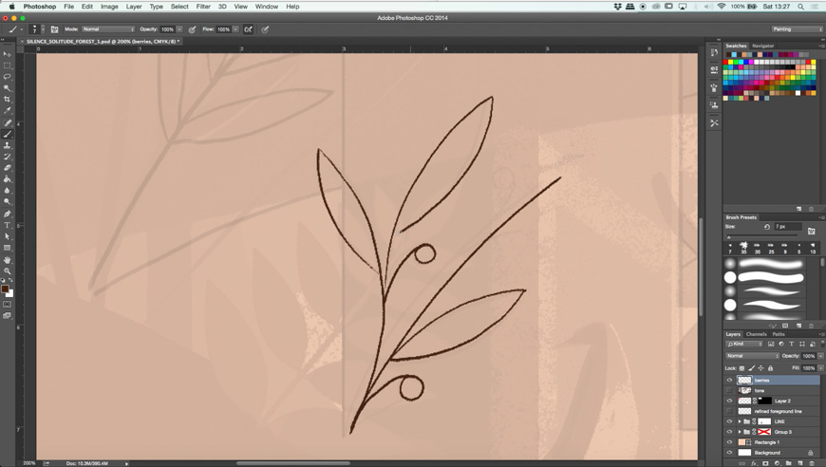Open the brush Opacity dropdown arrow
Image resolution: width=826 pixels, height=467 pixels.
(179, 29)
